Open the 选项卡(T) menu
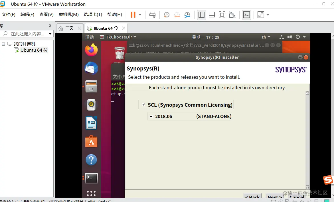The width and height of the screenshot is (334, 202). (x=93, y=15)
